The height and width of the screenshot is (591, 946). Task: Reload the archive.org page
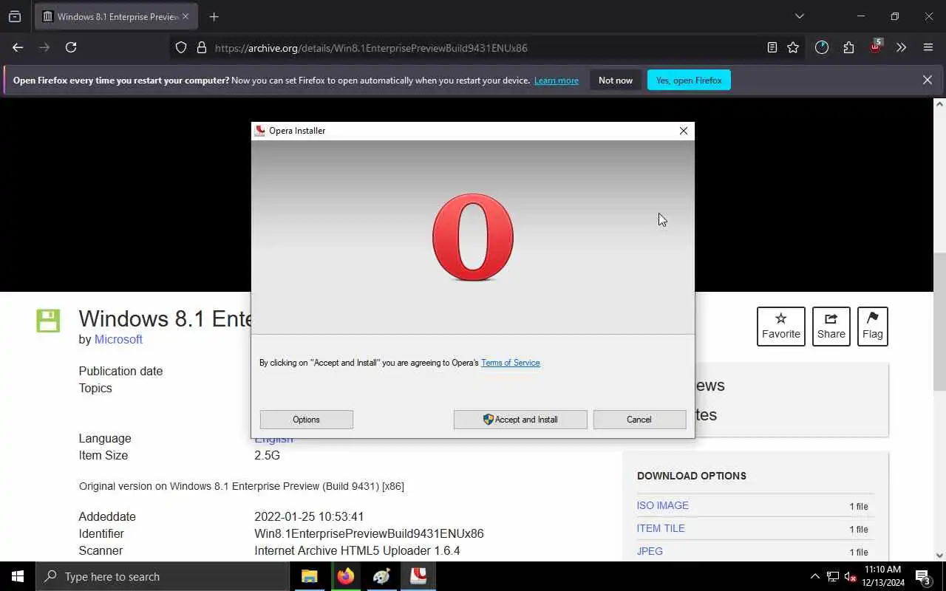tap(71, 47)
